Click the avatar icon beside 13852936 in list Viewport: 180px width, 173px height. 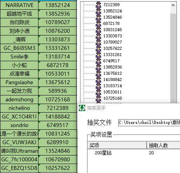point(98,67)
